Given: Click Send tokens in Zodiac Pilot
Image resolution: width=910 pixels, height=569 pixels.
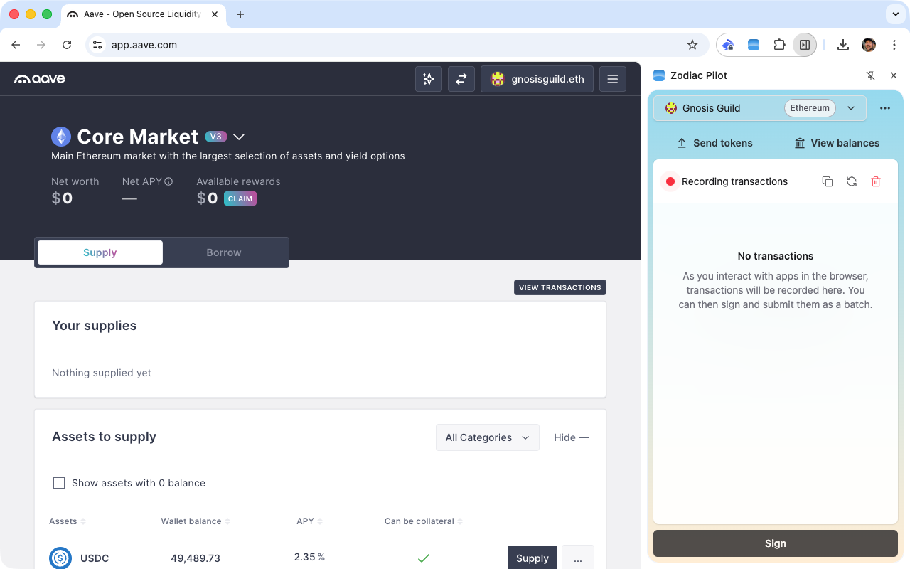Looking at the screenshot, I should [x=714, y=143].
